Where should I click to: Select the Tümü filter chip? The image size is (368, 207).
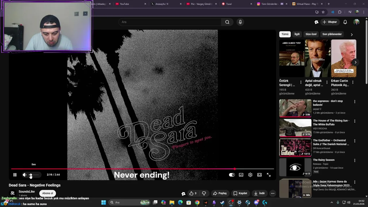click(x=285, y=34)
